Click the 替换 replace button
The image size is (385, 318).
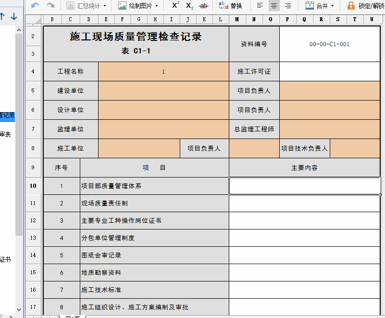coord(230,6)
